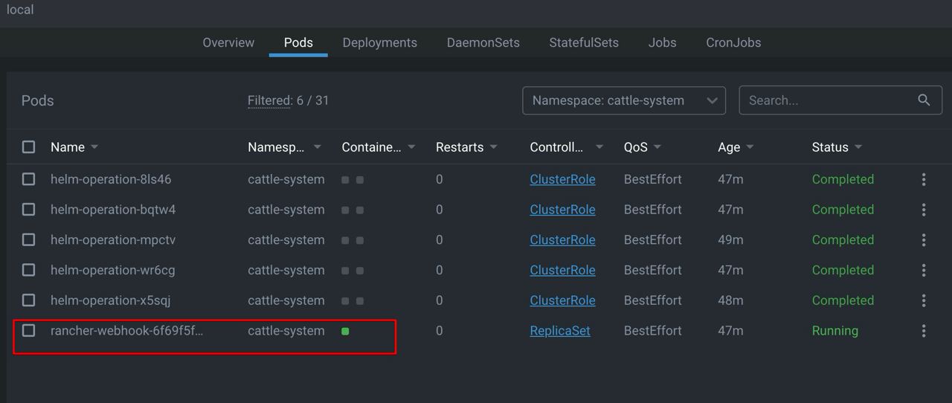Image resolution: width=952 pixels, height=403 pixels.
Task: Expand the Age column sort dropdown
Action: [749, 147]
